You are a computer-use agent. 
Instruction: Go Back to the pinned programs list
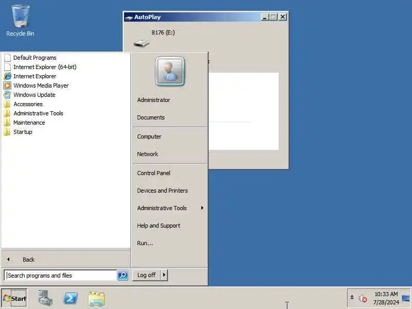(x=66, y=260)
